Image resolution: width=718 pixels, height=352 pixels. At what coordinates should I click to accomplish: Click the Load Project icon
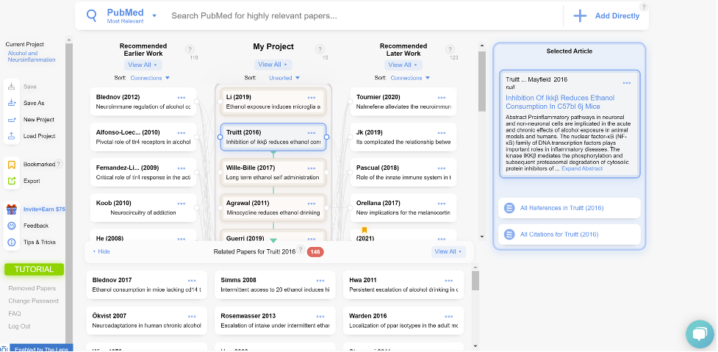[12, 136]
